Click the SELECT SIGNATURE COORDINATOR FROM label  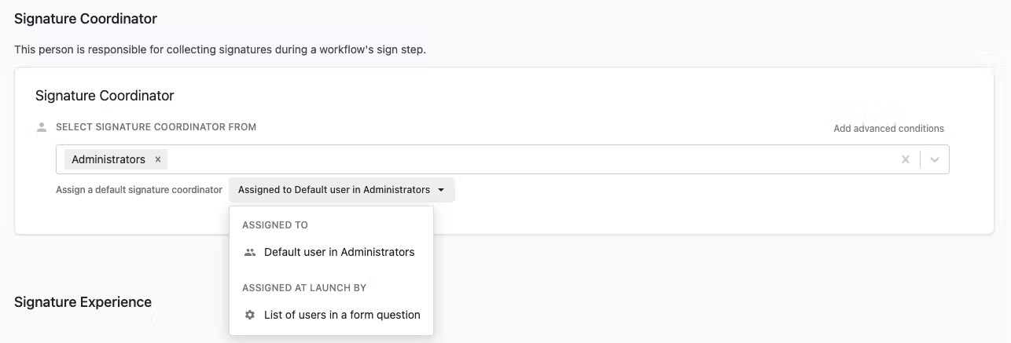pos(156,126)
